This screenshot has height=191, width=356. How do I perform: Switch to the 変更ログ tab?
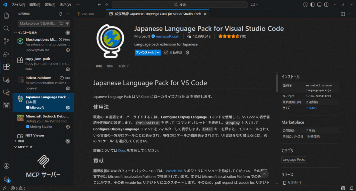[x=123, y=66]
